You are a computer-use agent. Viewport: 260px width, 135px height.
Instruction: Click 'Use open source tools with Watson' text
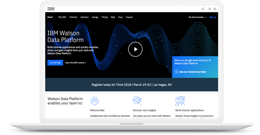click(x=152, y=116)
